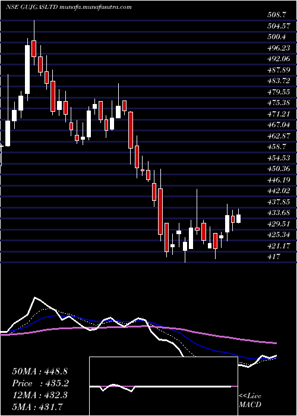Click the last white candlestick on the right
Screen dimensions: 297x416
(238, 219)
